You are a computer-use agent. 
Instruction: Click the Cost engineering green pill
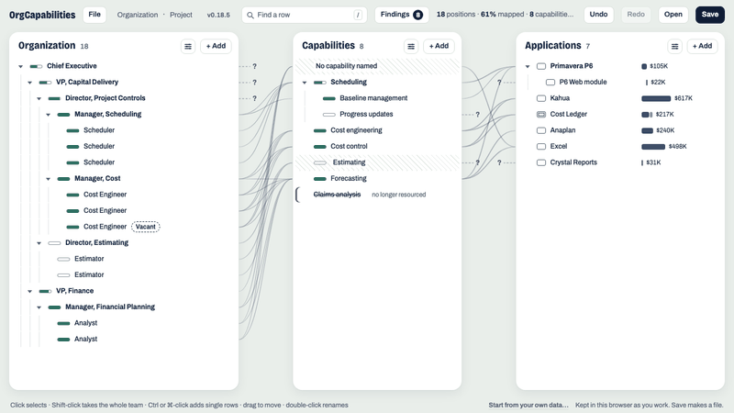319,130
